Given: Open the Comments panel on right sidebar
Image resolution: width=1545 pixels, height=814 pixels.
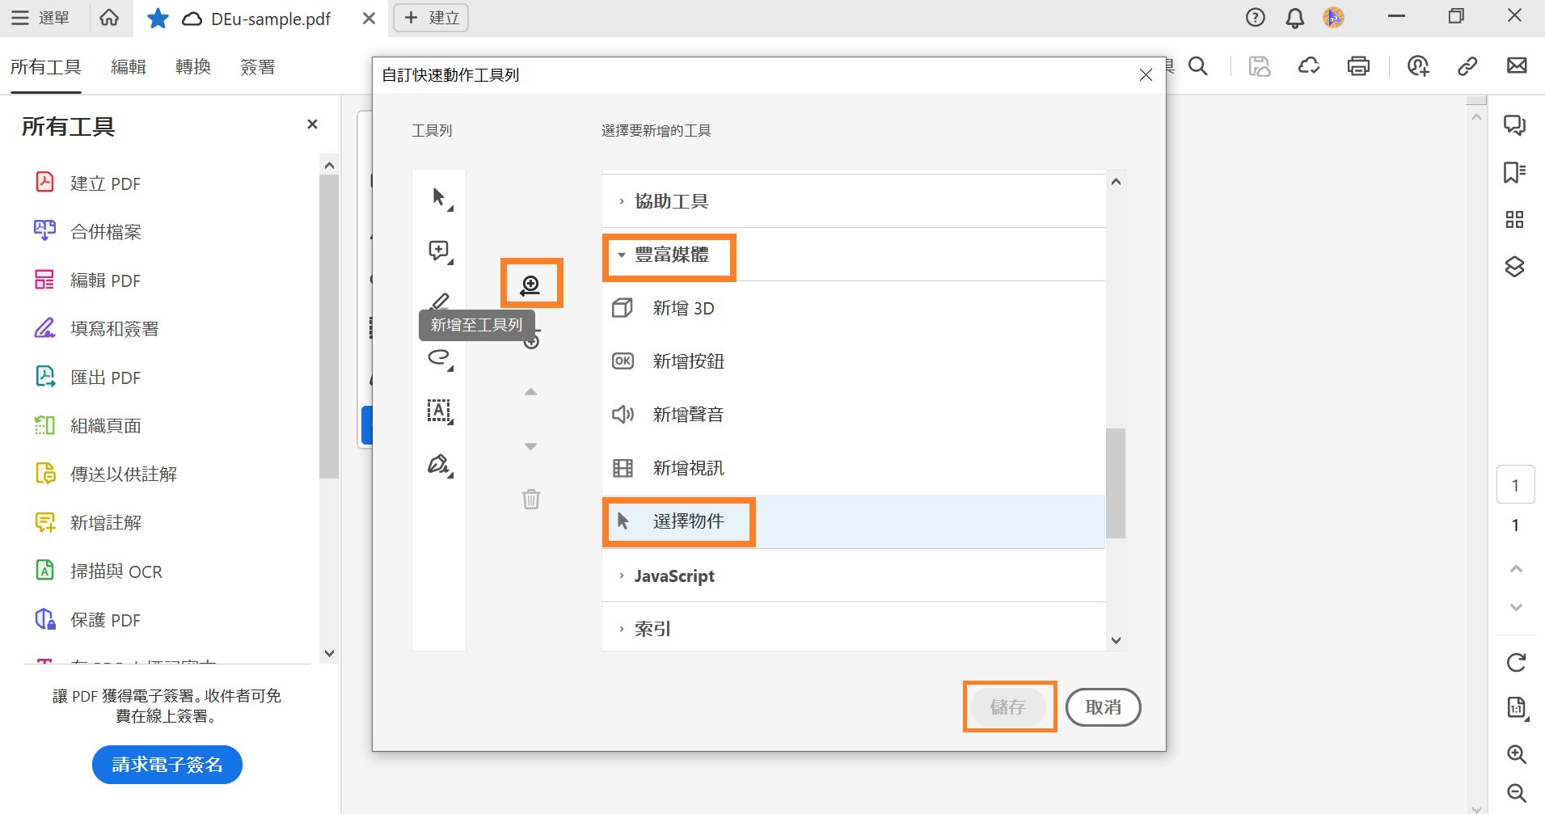Looking at the screenshot, I should tap(1516, 125).
